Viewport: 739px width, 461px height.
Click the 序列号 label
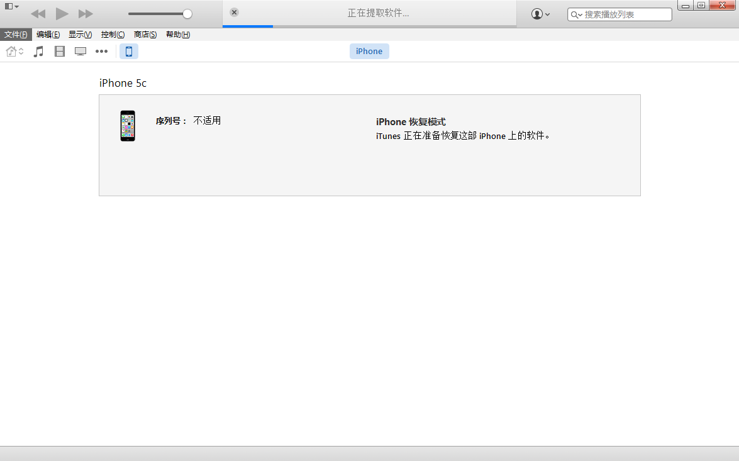click(x=172, y=121)
